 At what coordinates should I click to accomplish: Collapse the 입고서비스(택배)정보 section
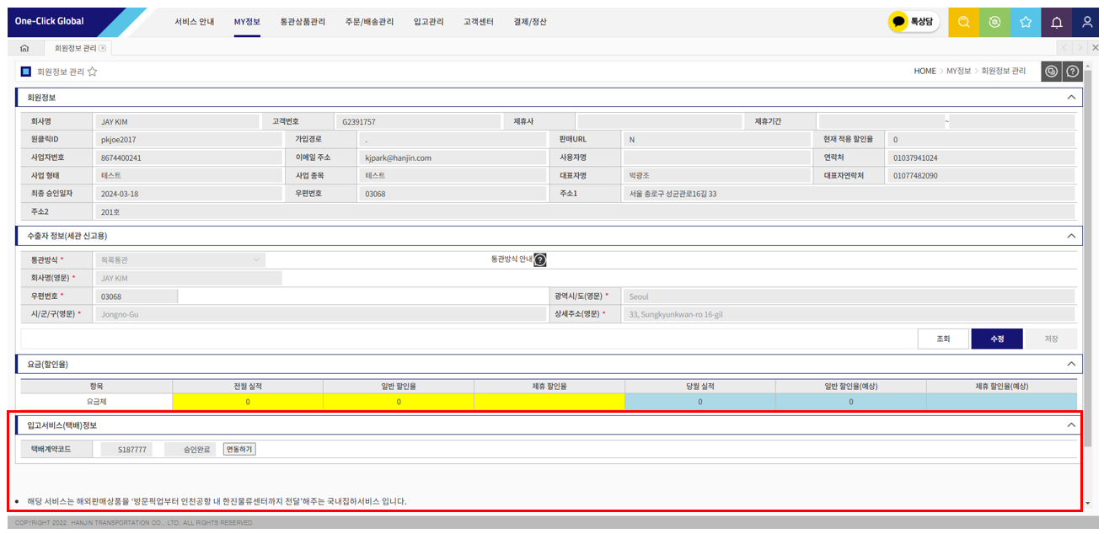point(1071,425)
